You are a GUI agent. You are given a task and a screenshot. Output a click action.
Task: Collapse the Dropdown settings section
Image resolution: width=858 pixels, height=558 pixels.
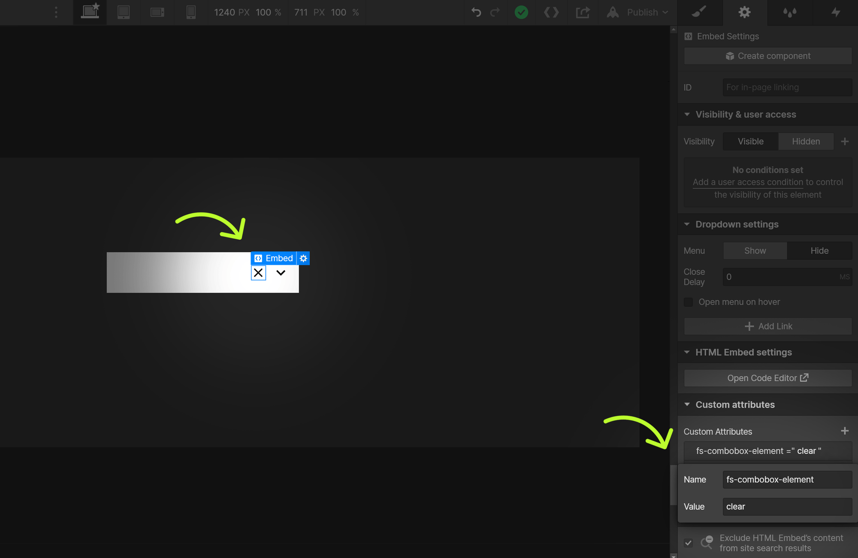tap(687, 224)
